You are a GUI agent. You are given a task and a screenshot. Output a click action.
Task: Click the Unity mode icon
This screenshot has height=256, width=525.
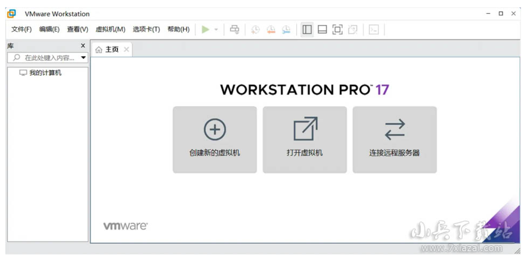[353, 29]
